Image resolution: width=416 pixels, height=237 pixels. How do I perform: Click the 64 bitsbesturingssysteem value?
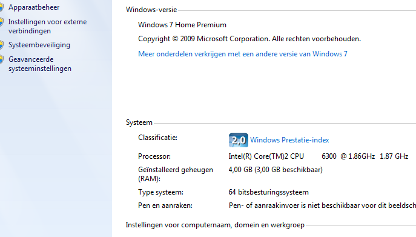pos(268,192)
